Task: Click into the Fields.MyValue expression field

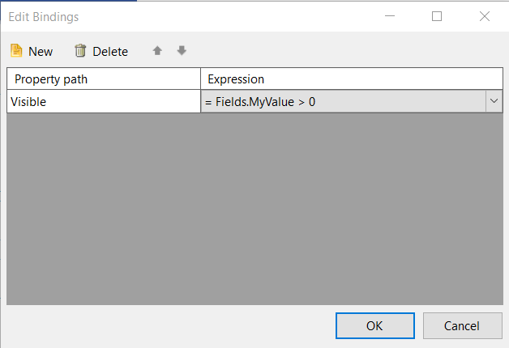Action: [340, 101]
